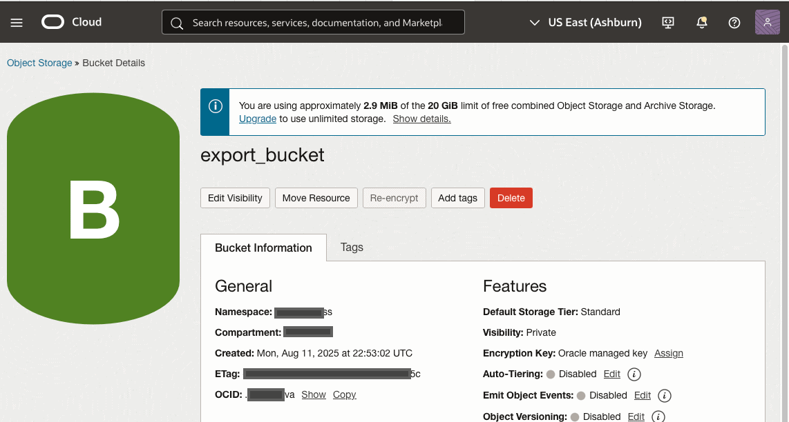Click the search resources input field
Screen dimensions: 789x422
(317, 23)
